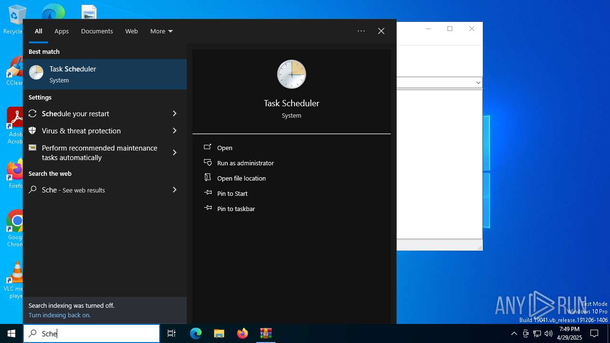Screen dimensions: 610x343
Task: Open the dropdown in the background window
Action: (478, 83)
